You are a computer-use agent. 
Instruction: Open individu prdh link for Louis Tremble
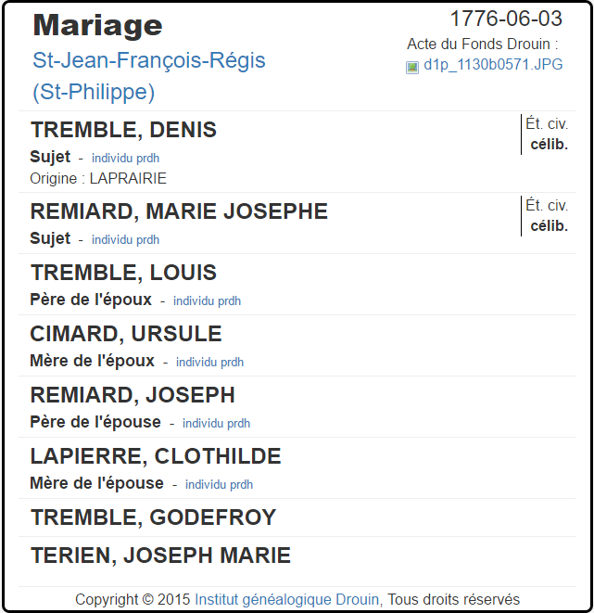pyautogui.click(x=207, y=300)
